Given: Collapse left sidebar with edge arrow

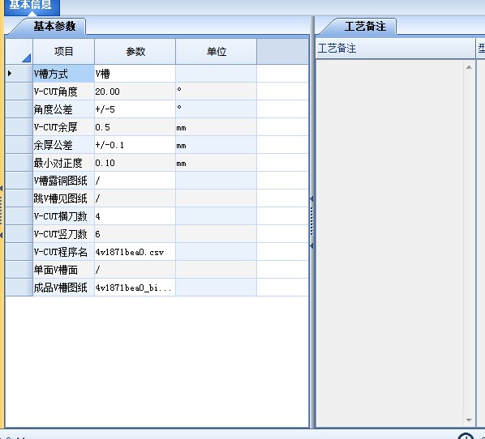Looking at the screenshot, I should (x=2, y=188).
